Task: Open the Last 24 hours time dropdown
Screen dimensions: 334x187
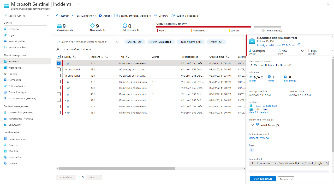Action: pyautogui.click(x=84, y=16)
